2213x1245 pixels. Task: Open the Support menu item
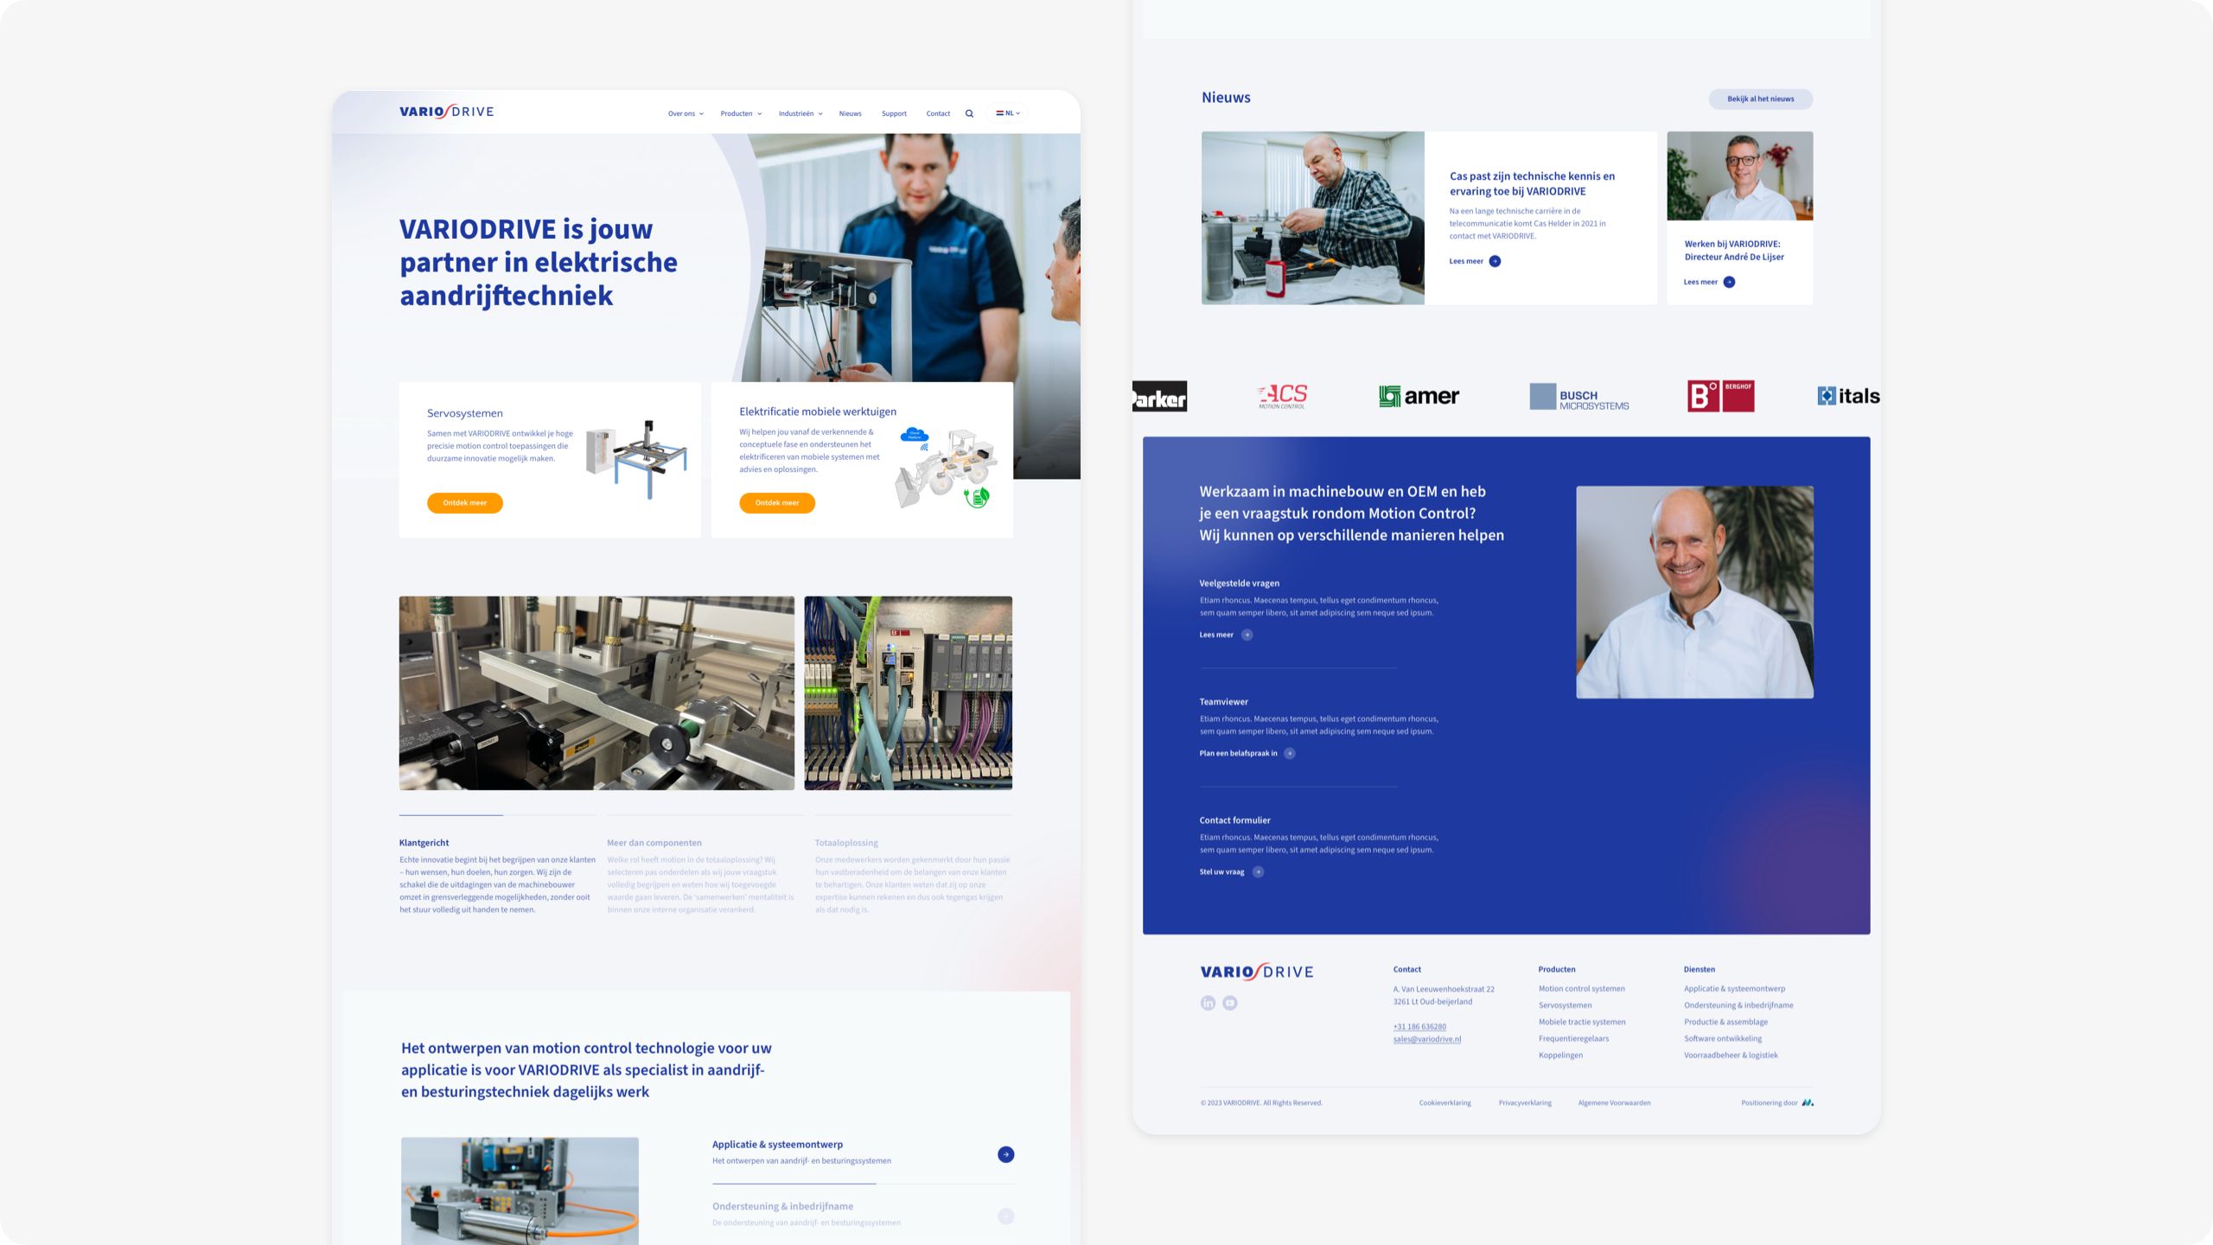pyautogui.click(x=894, y=113)
